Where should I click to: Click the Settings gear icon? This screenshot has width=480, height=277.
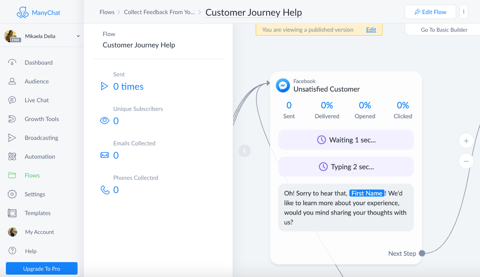pos(12,194)
